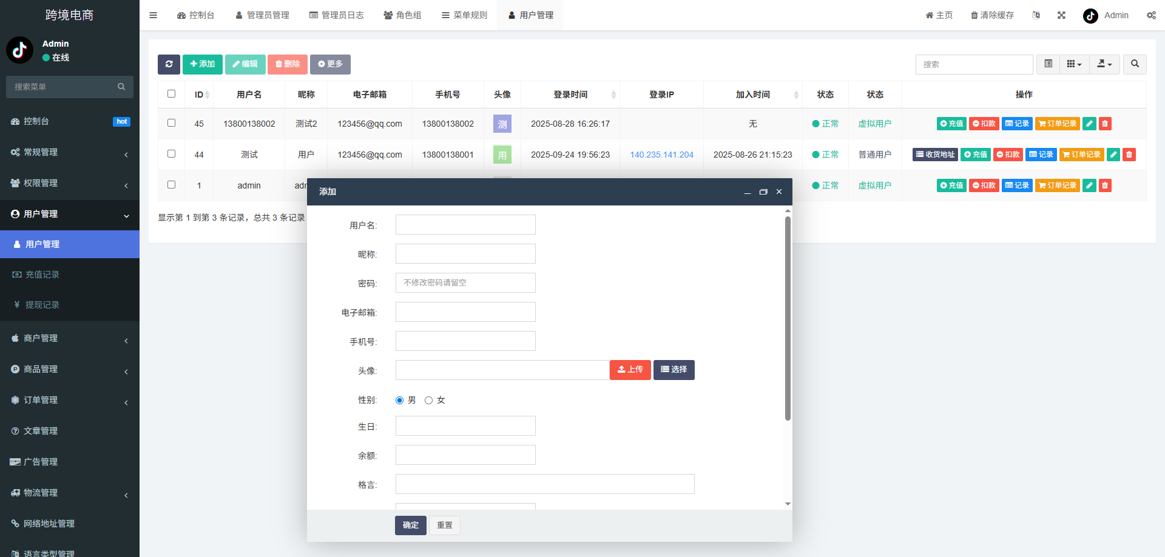The width and height of the screenshot is (1165, 557).
Task: Check the checkbox for user ID 45
Action: [x=171, y=123]
